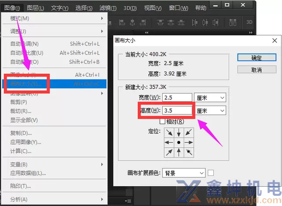Set canvas anchor to bottom-right arrow
282x206 pixels.
click(189, 153)
